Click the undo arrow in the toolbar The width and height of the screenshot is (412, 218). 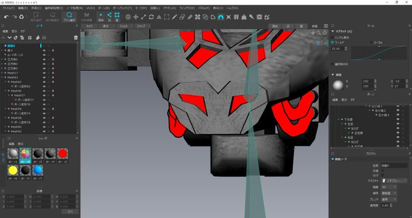coord(6,17)
